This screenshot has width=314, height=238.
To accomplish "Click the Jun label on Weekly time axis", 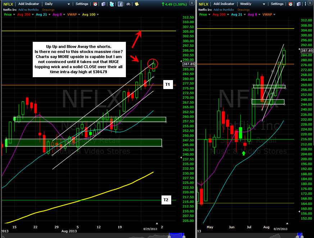I will (232, 227).
